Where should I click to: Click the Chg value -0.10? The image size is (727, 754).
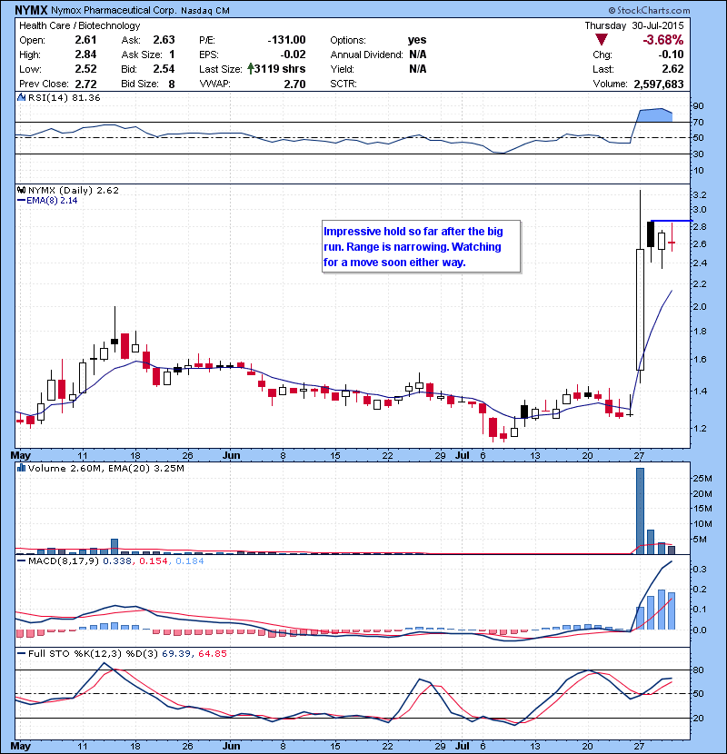click(x=672, y=55)
